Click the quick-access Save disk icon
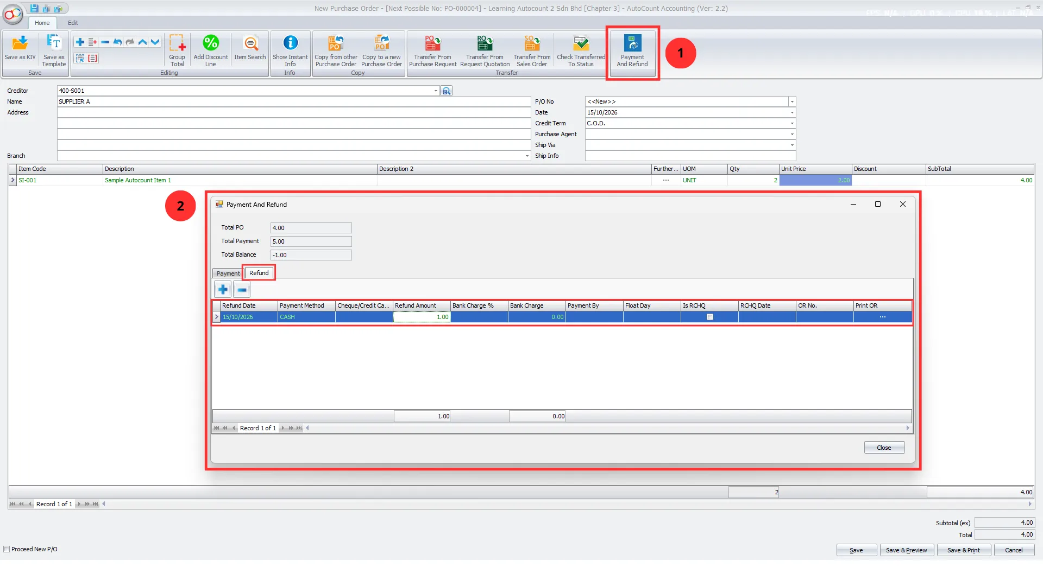 (34, 8)
